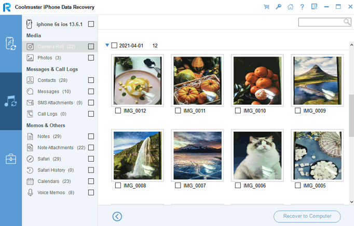The height and width of the screenshot is (226, 354).
Task: Click the scrollbar down arrow
Action: pyautogui.click(x=351, y=202)
